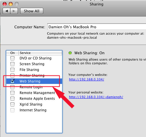Enable the Screen Sharing checkbox
Screen dimensions: 146x137
12,64
